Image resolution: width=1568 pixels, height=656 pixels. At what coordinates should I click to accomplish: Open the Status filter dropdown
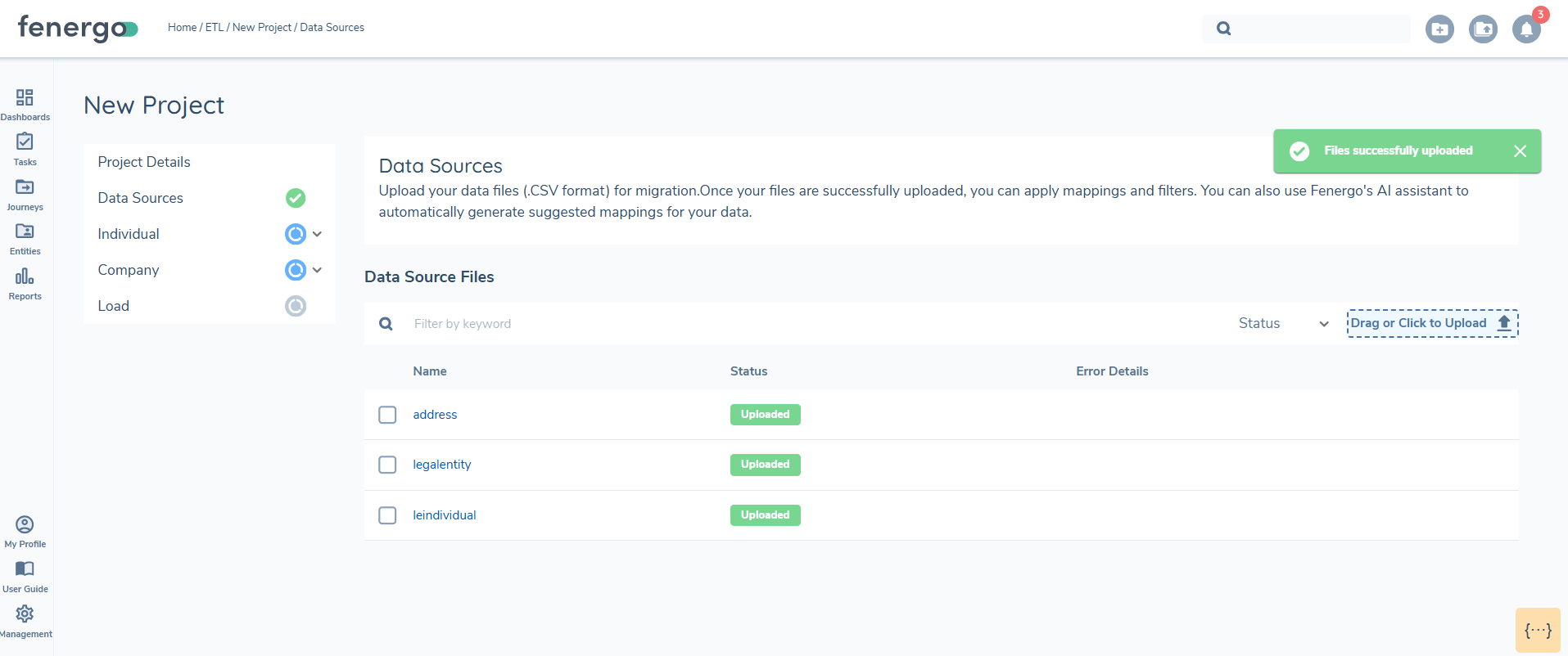pos(1282,324)
